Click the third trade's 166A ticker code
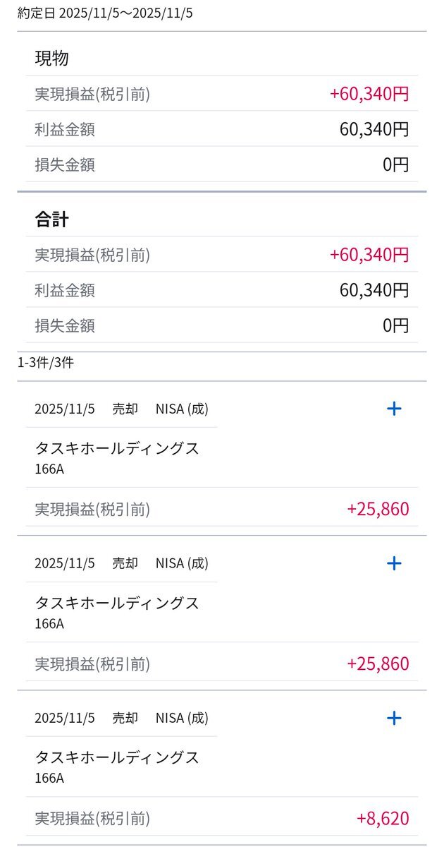The height and width of the screenshot is (847, 444). coord(49,778)
